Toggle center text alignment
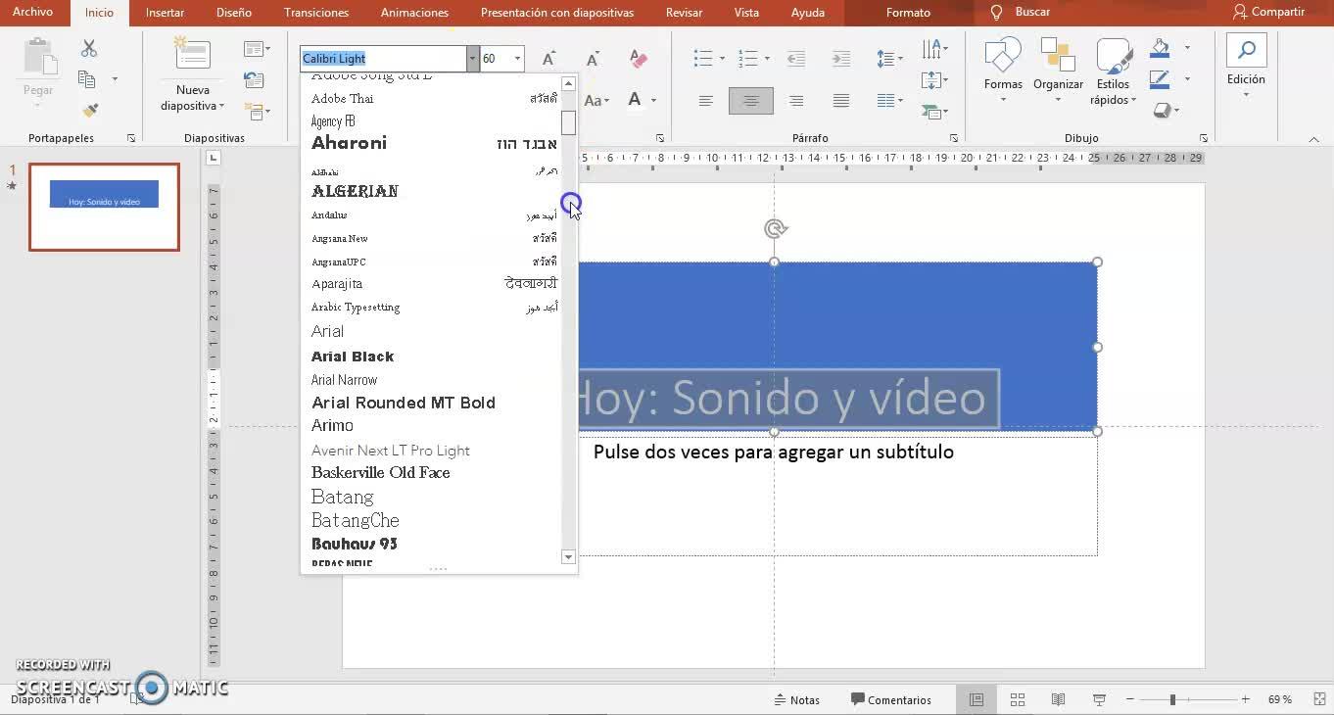Screen dimensions: 1334x715 click(x=750, y=100)
